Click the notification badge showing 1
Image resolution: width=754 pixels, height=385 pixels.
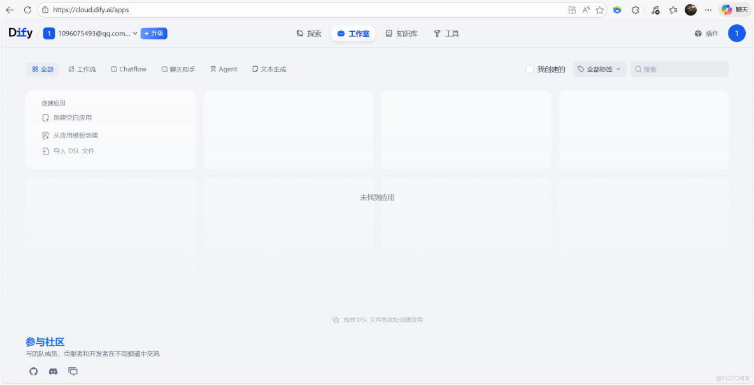coord(737,33)
